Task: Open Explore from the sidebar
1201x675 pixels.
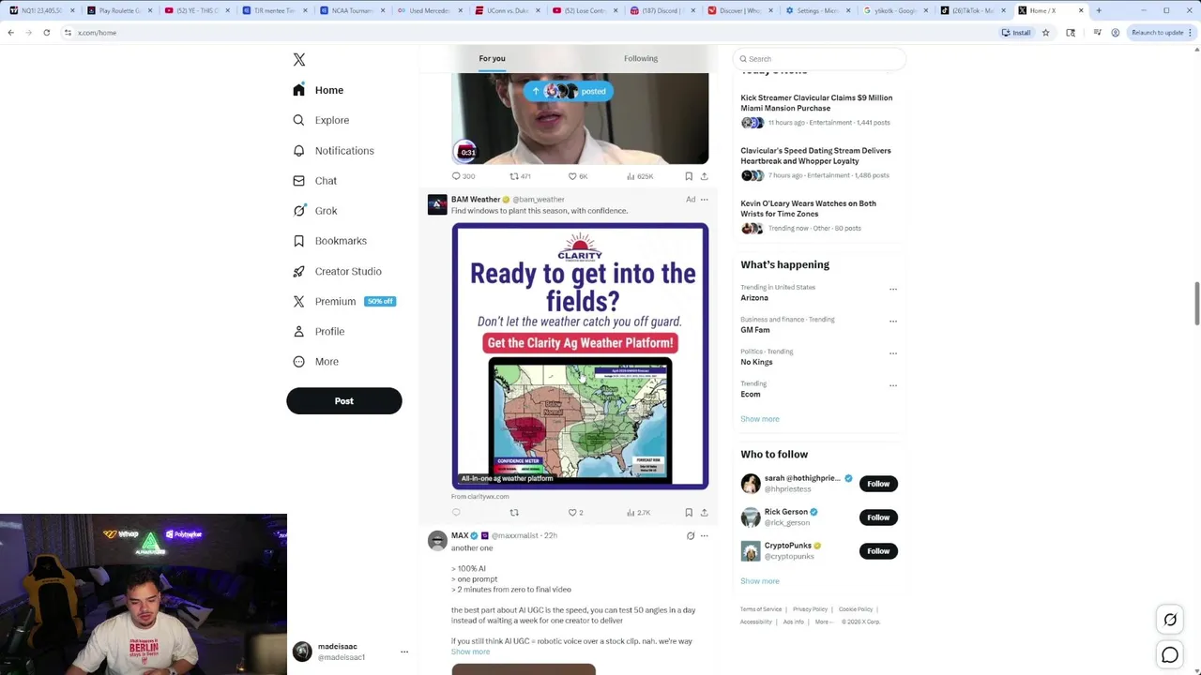Action: 321,120
